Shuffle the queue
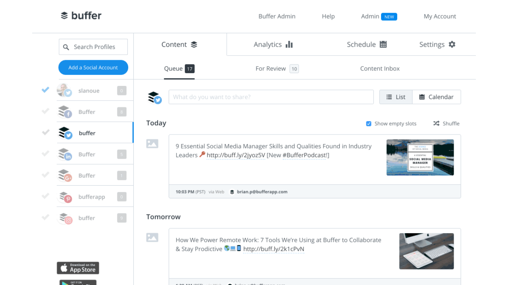 (446, 123)
